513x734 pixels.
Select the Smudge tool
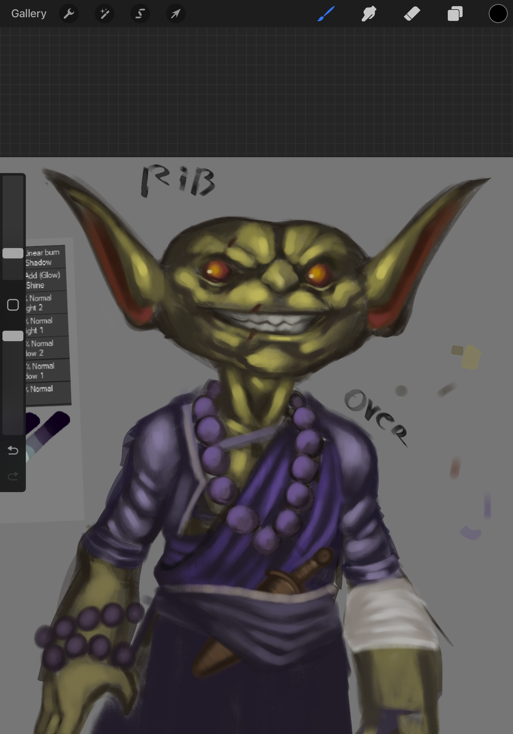coord(369,14)
